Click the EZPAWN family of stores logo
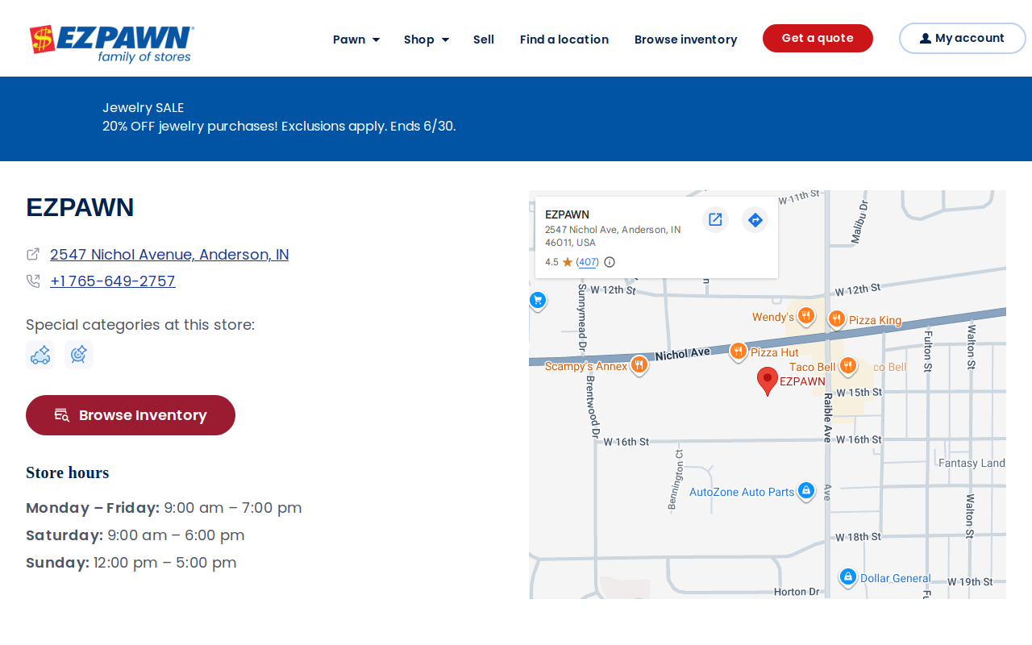Image resolution: width=1032 pixels, height=645 pixels. [111, 44]
